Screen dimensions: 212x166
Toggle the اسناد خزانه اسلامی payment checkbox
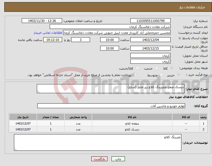tap(135, 74)
